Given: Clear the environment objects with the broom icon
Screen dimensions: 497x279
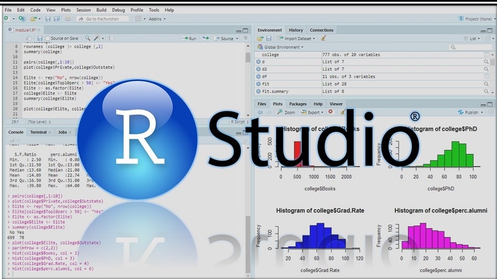Looking at the screenshot, I should (x=323, y=38).
